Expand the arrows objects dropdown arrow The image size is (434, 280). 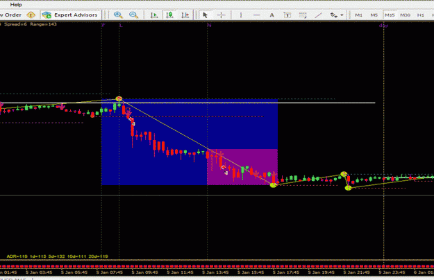coord(342,15)
